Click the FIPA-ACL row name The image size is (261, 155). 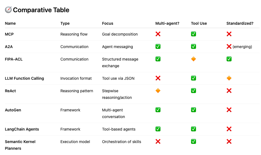click(x=14, y=59)
